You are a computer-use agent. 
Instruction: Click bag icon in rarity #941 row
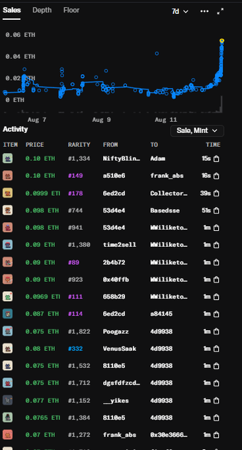pyautogui.click(x=216, y=228)
